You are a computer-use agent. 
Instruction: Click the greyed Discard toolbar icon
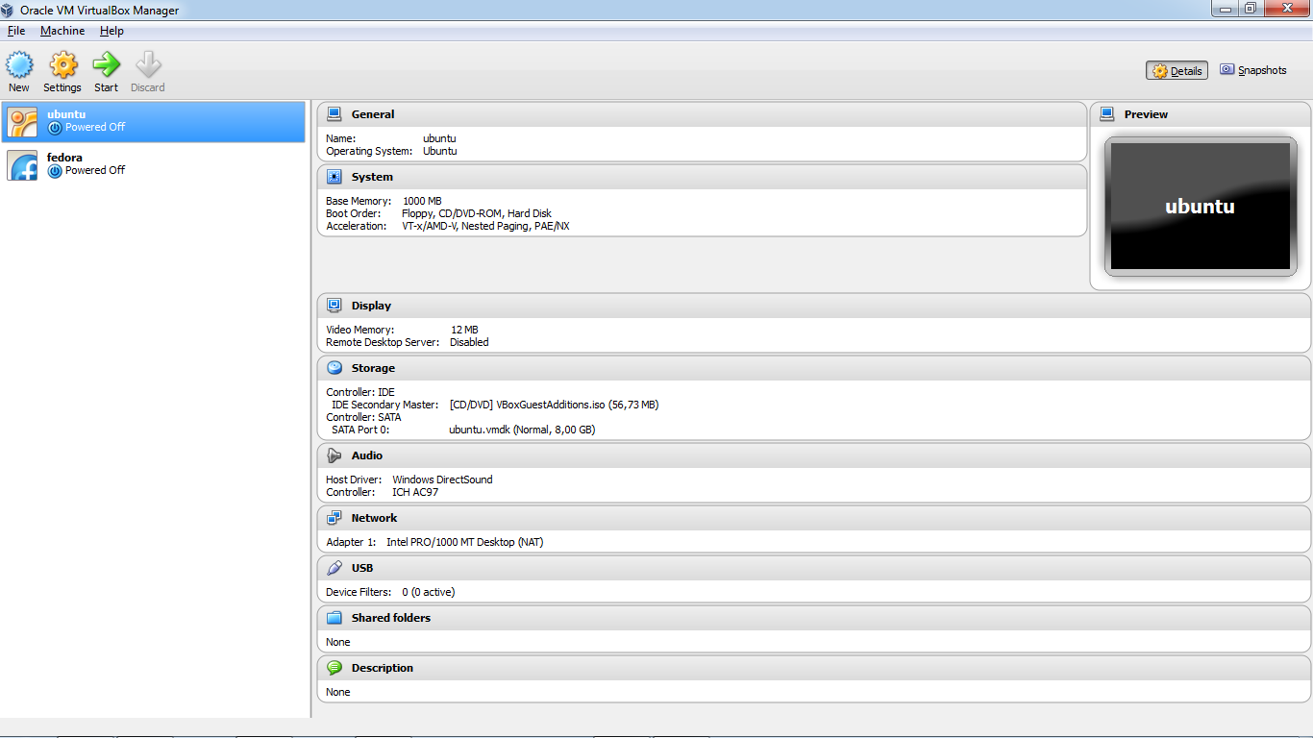148,65
